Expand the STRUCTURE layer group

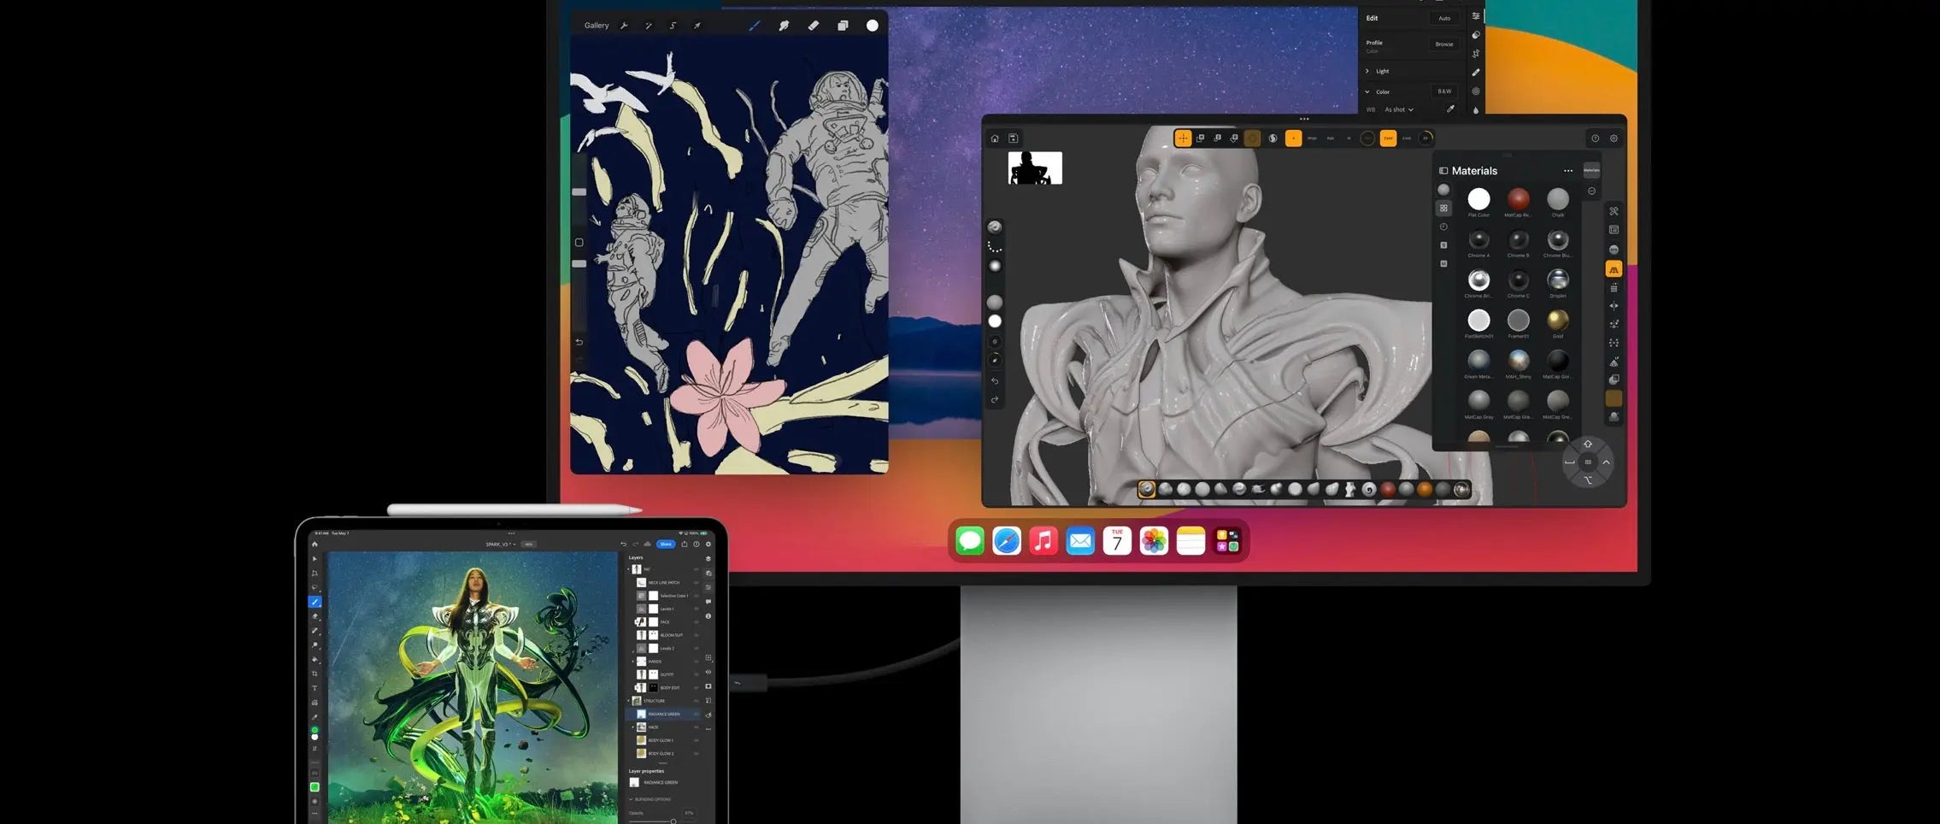(629, 701)
